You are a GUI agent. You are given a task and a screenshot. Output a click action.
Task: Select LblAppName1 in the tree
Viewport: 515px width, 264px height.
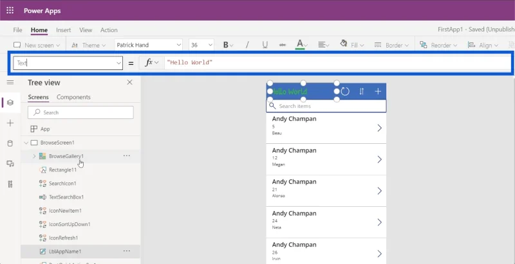coord(65,252)
